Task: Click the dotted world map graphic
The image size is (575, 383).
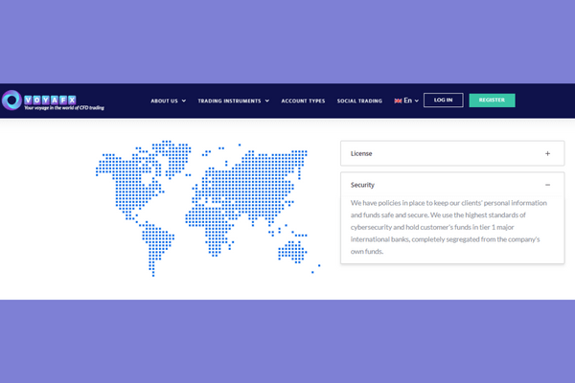Action: tap(208, 208)
